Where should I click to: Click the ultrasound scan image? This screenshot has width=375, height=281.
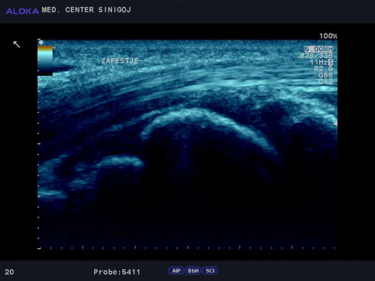pyautogui.click(x=187, y=144)
